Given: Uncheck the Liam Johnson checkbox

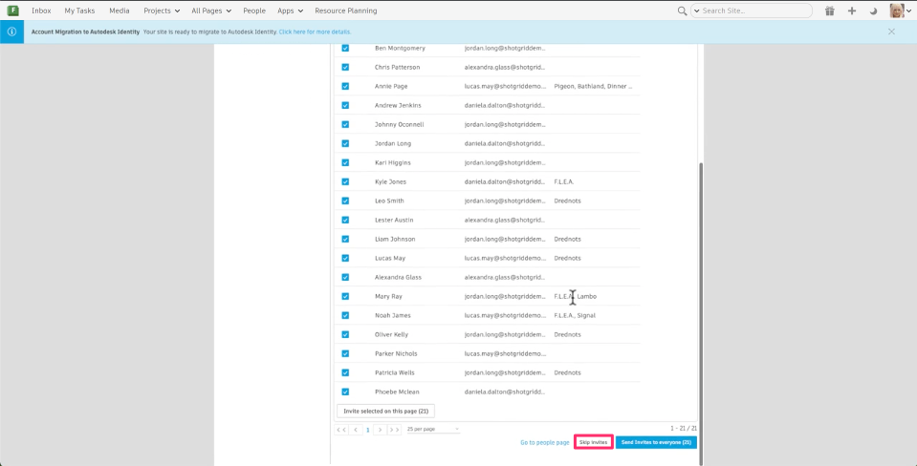Looking at the screenshot, I should pyautogui.click(x=345, y=239).
